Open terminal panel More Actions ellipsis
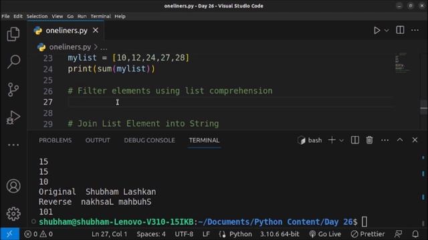This screenshot has width=428, height=240. point(385,140)
